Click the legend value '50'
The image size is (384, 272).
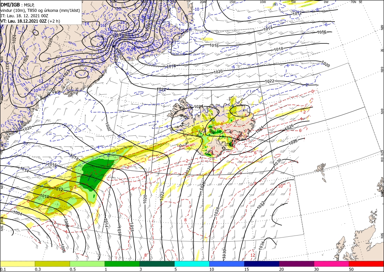[351, 269]
